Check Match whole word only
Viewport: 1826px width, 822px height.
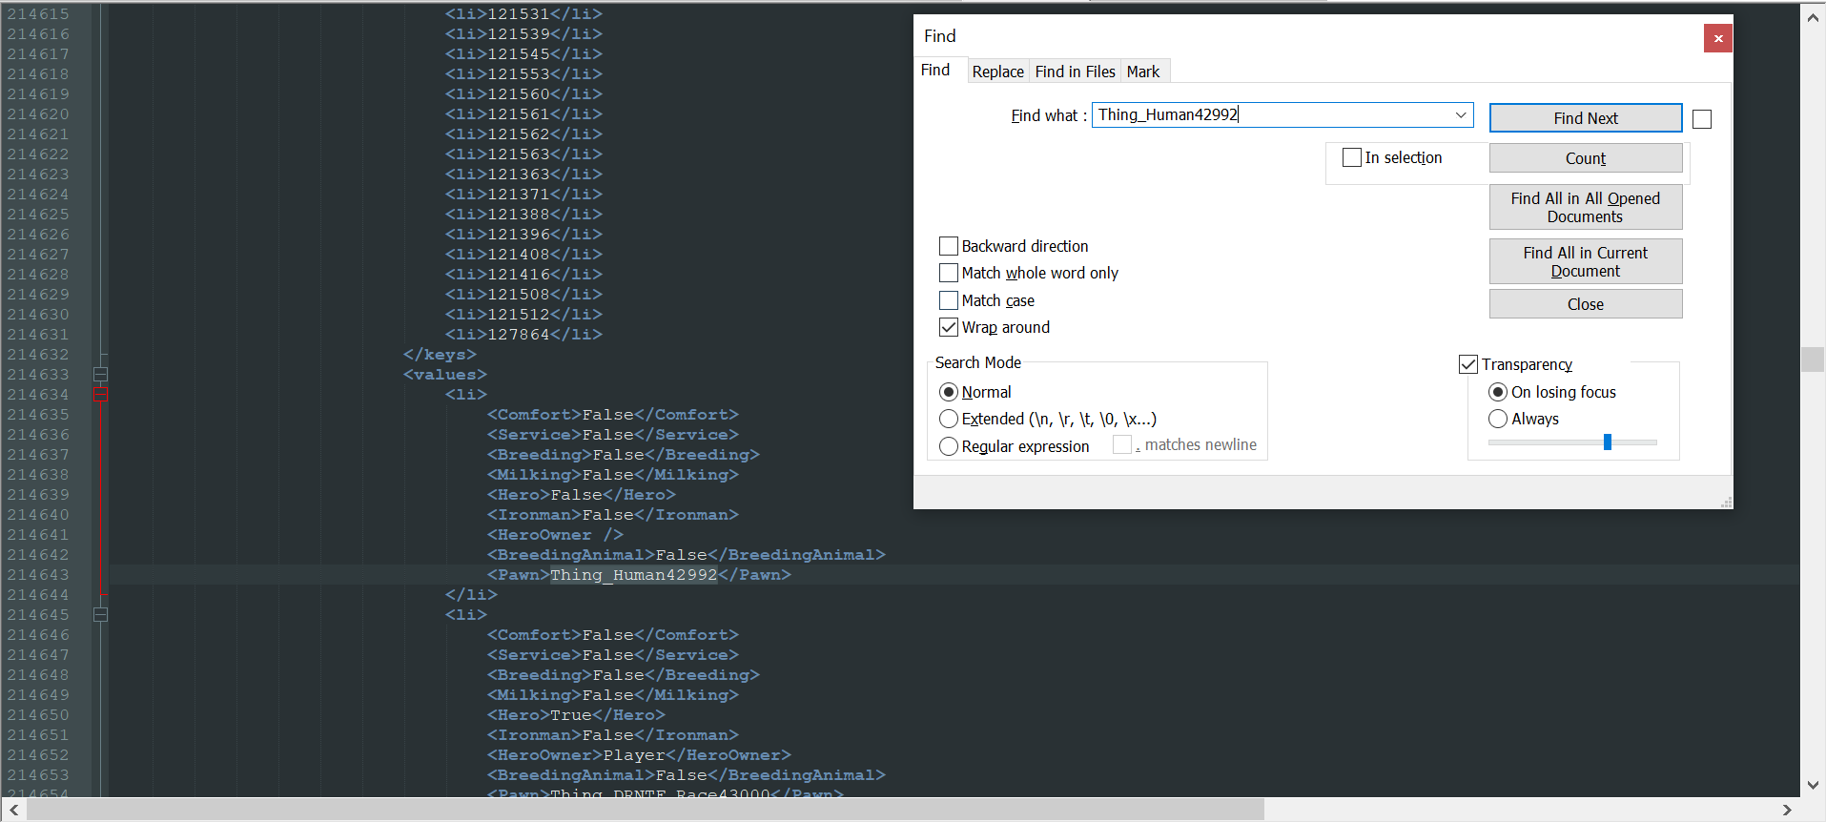point(949,273)
